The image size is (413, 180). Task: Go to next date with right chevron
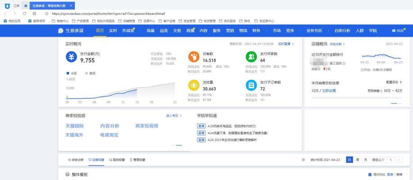[x=399, y=160]
